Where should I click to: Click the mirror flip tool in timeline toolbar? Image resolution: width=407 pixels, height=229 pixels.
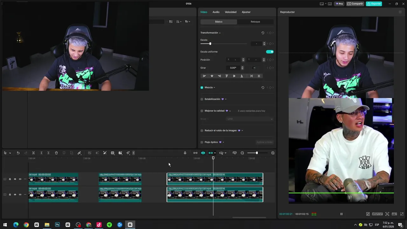coord(79,153)
